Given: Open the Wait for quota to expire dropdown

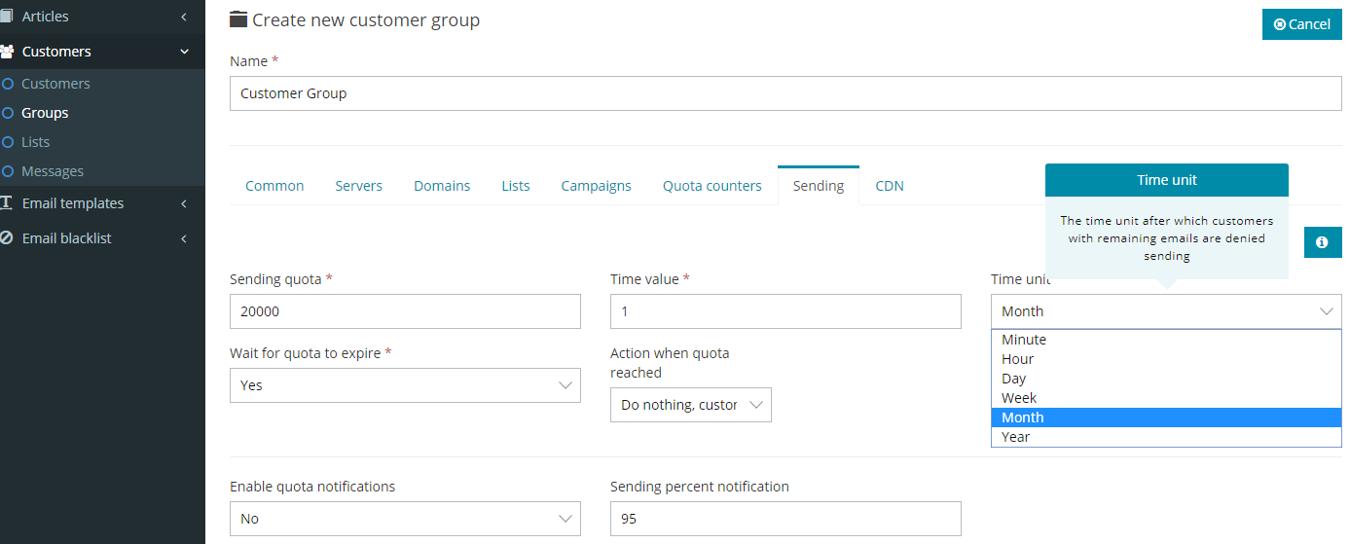Looking at the screenshot, I should [x=405, y=385].
